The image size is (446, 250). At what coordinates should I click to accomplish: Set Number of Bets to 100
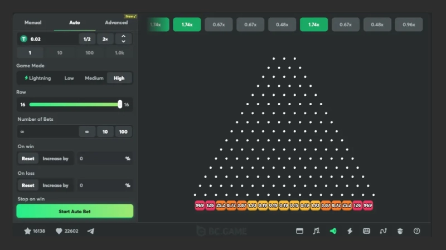click(123, 131)
